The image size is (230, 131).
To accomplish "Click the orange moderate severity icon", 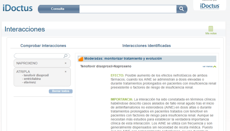I will click(x=81, y=59).
